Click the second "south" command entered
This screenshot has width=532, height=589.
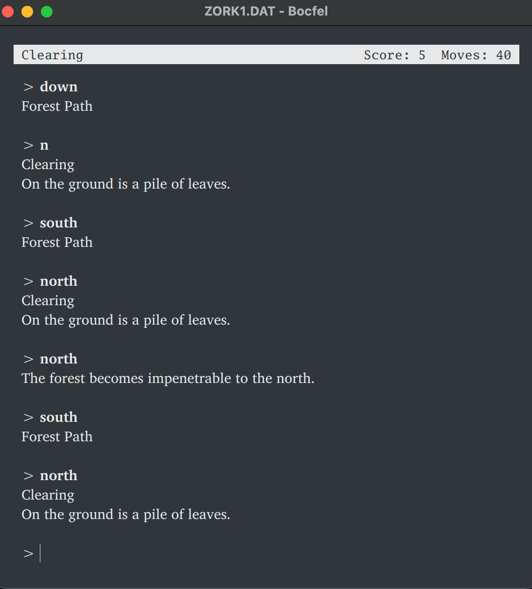(x=58, y=417)
